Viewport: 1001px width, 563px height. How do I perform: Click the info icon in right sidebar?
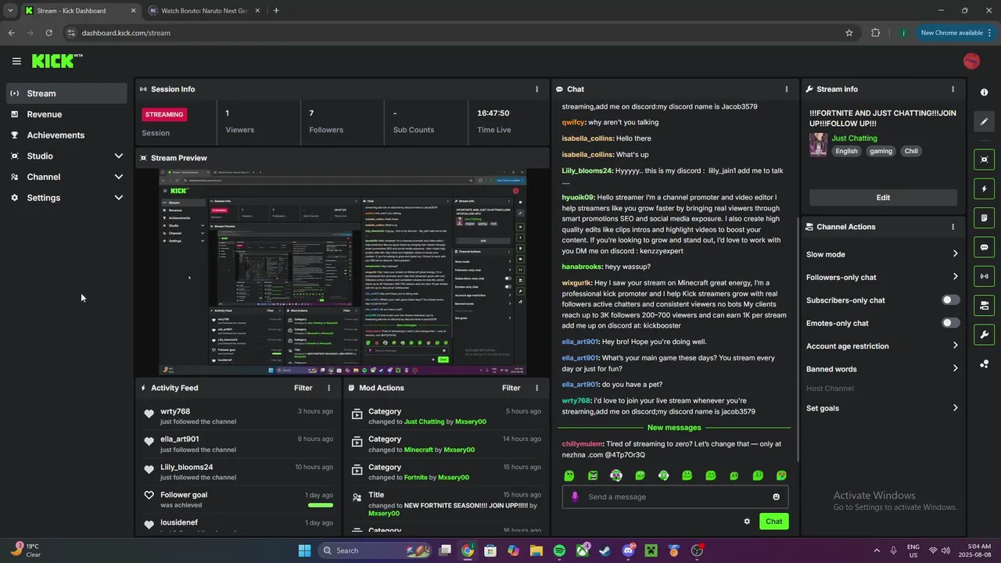point(984,92)
